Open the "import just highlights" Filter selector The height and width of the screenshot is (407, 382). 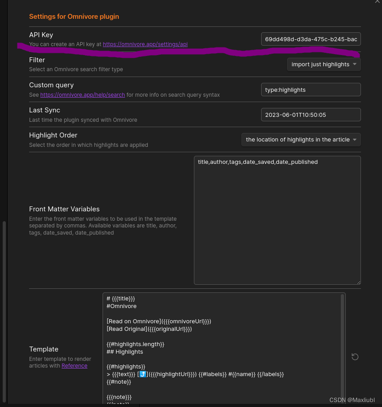pos(320,64)
